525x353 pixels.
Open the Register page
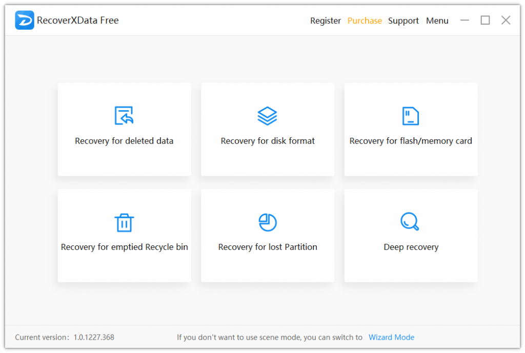tap(325, 20)
